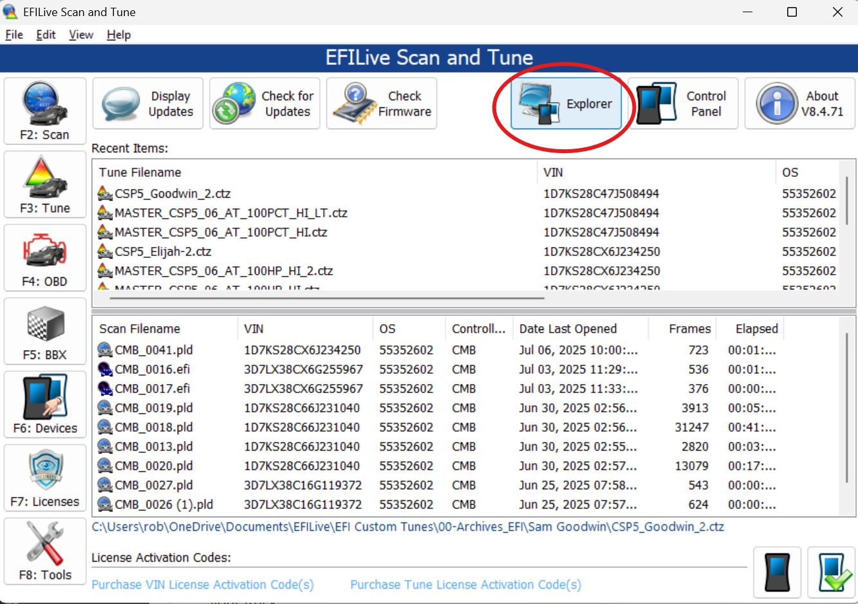The height and width of the screenshot is (604, 858).
Task: Click VIN cell in CMB_0041.pld row
Action: click(x=302, y=350)
